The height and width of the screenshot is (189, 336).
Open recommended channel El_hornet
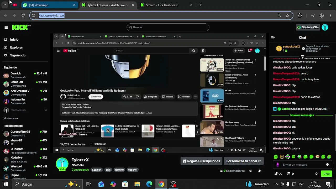point(25,151)
